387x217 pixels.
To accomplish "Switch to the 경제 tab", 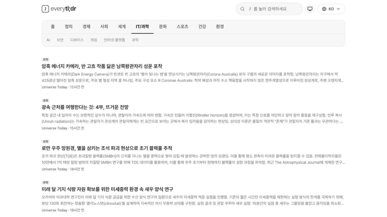I will 86,27.
